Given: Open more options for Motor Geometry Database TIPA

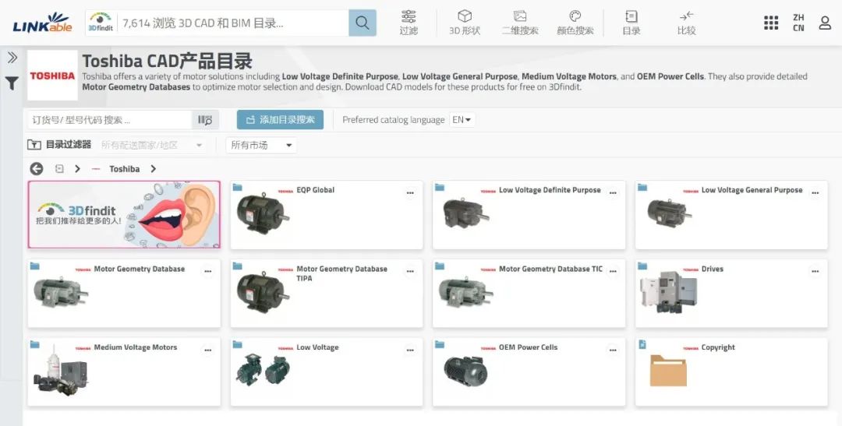Looking at the screenshot, I should pyautogui.click(x=410, y=272).
